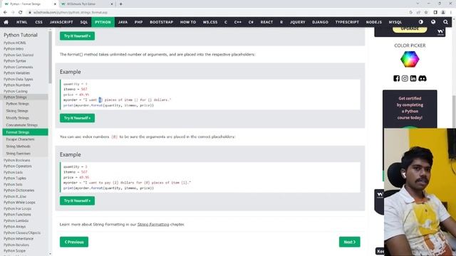
Task: Open JAVASCRIPT in top navigation
Action: click(61, 22)
